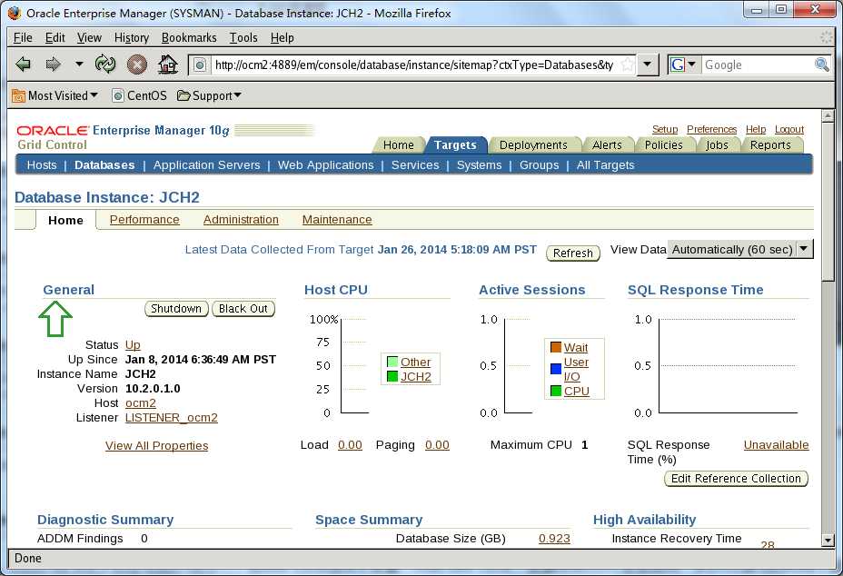
Task: Click the Database Size 0.923 link
Action: [x=554, y=539]
